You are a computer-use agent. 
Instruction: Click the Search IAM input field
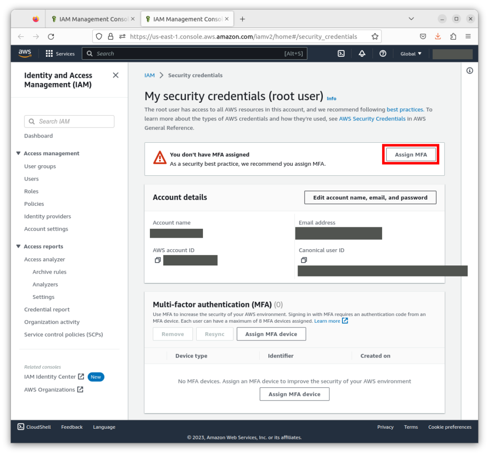pos(69,122)
